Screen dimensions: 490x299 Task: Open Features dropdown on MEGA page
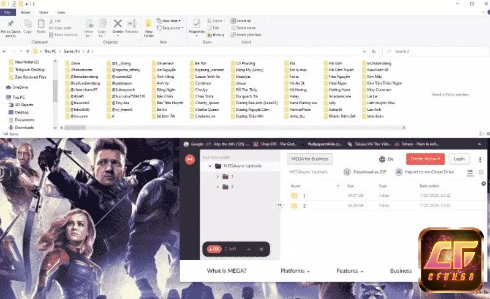(x=350, y=271)
